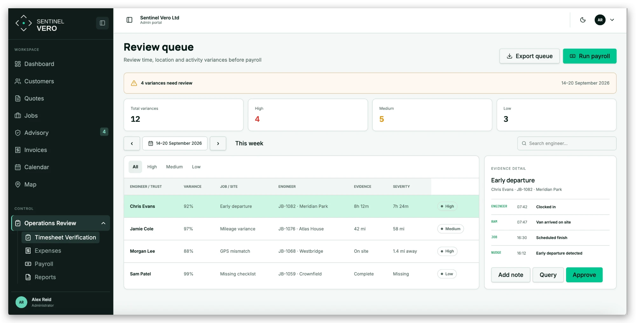Open Payroll sub-item in sidebar
Screen dimensions: 636x323
(x=44, y=264)
